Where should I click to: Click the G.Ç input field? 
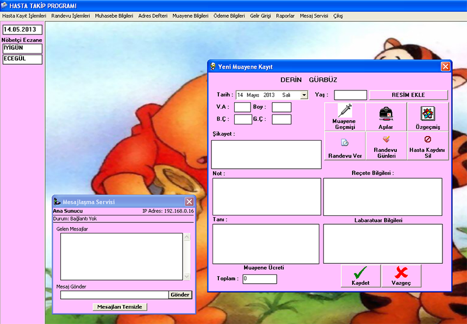click(x=281, y=119)
